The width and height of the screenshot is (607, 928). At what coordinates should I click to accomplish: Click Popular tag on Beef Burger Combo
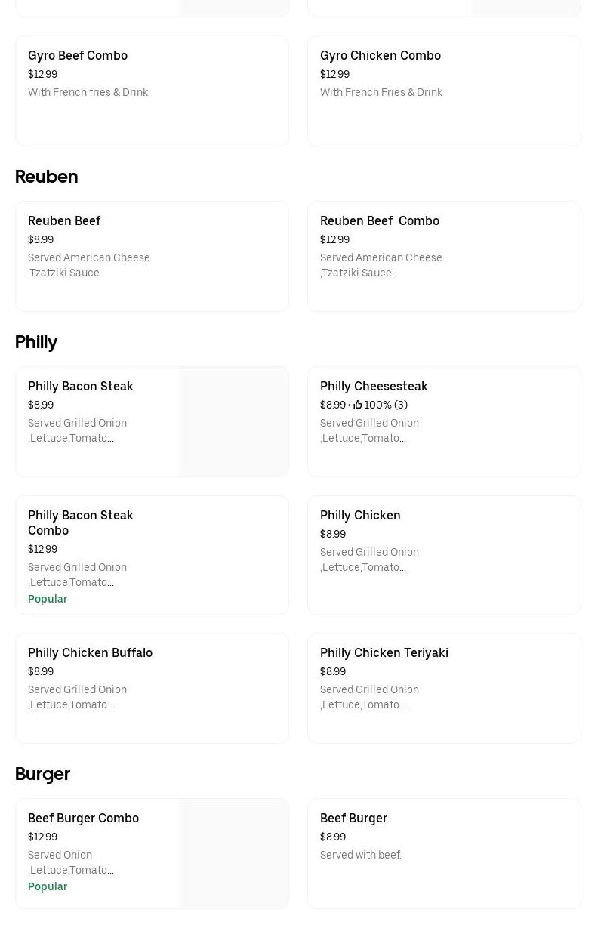(48, 886)
